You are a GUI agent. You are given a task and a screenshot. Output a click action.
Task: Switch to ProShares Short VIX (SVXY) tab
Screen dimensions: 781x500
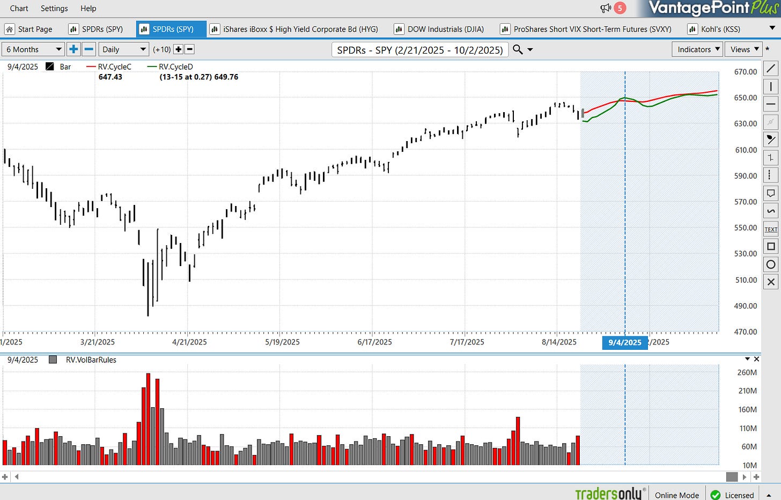(586, 29)
